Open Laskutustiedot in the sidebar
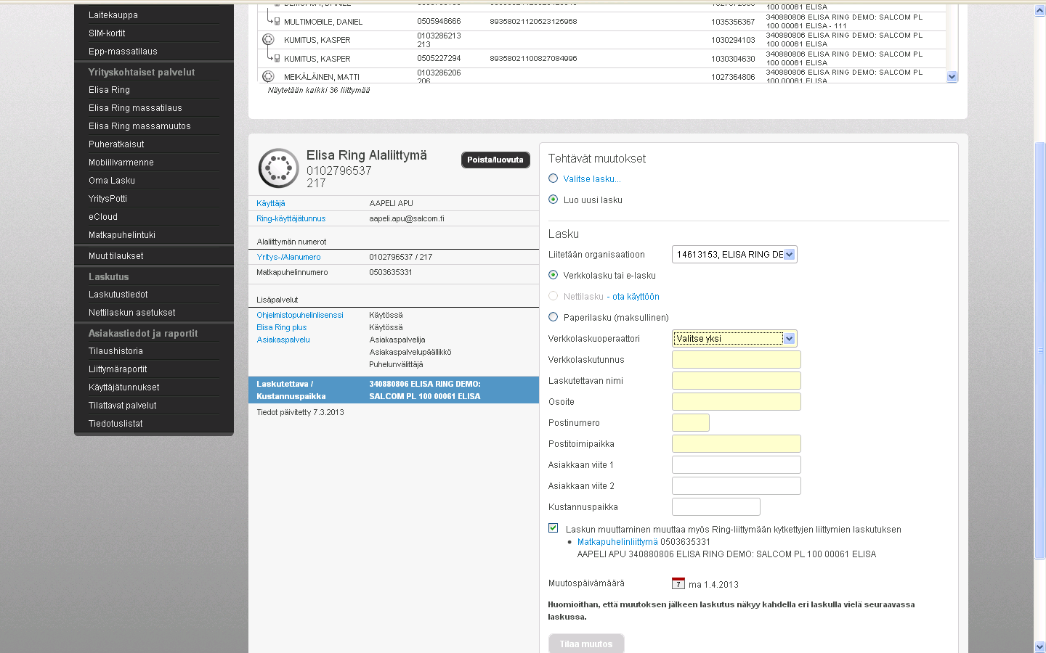 118,295
